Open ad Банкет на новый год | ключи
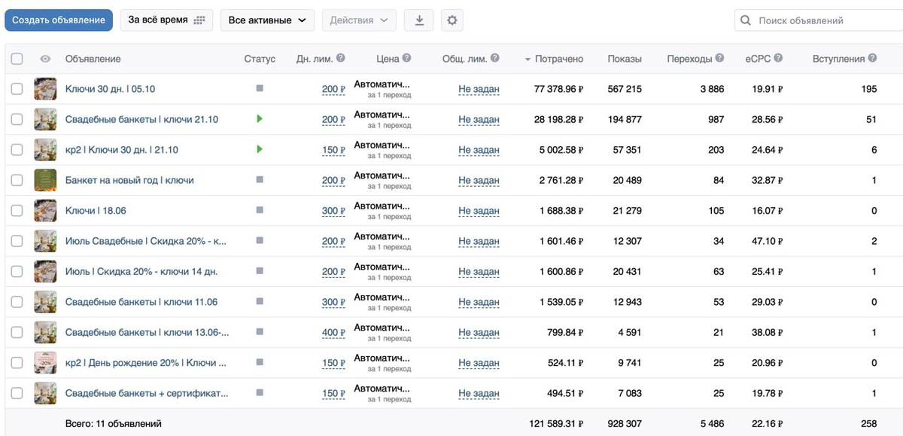This screenshot has width=903, height=436. point(129,180)
